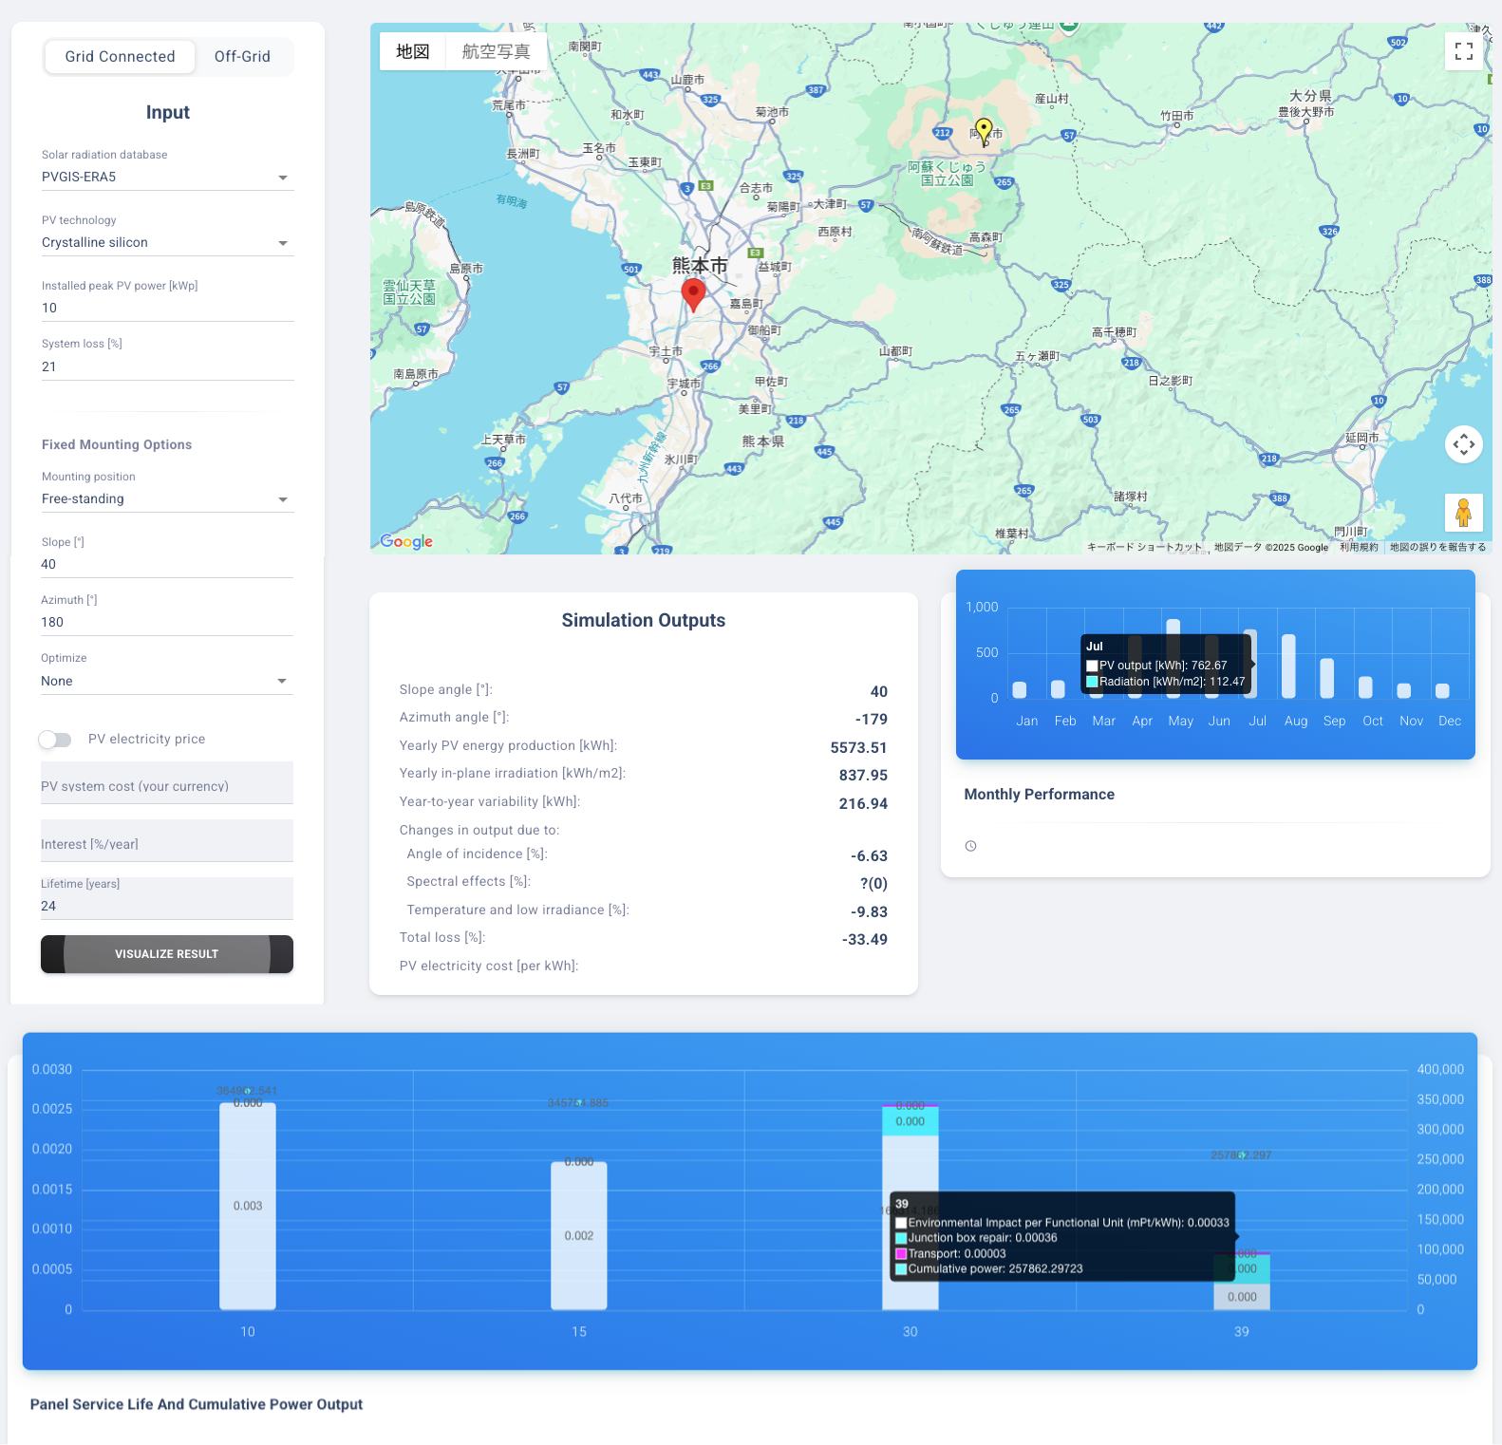
Task: Click Panel Service Life And Cumulative Power Output title
Action: [x=197, y=1404]
